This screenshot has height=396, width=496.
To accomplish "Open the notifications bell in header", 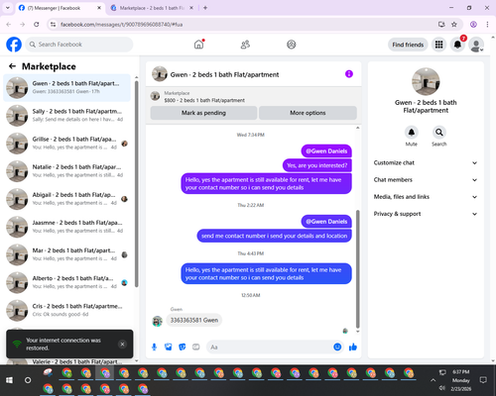I will 457,45.
